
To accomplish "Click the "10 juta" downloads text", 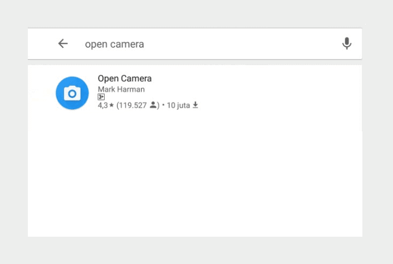I will tap(179, 105).
